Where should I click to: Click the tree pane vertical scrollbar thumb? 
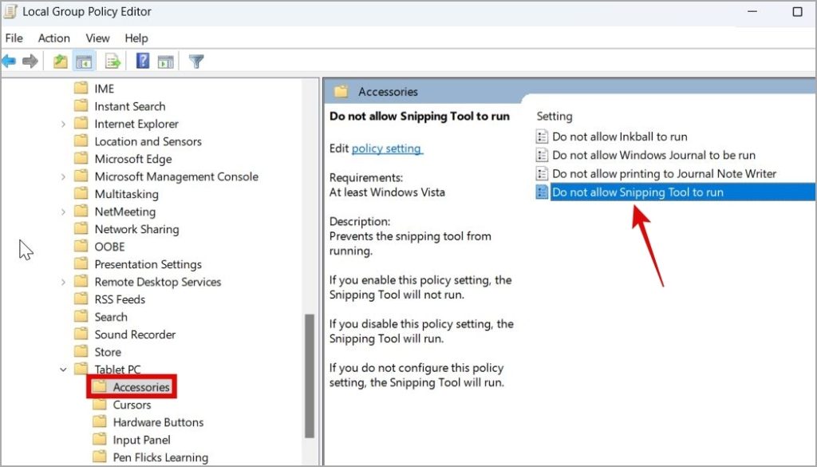pyautogui.click(x=310, y=376)
